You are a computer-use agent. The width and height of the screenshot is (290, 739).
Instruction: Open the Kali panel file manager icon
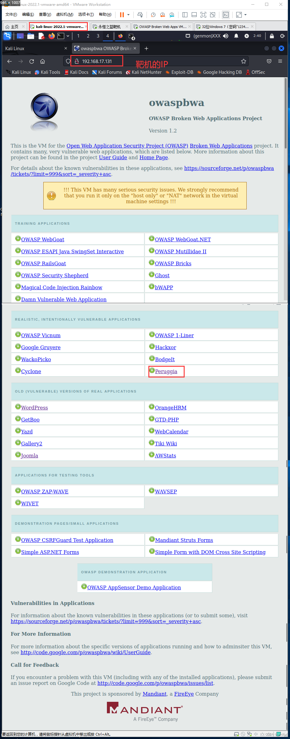[x=31, y=36]
